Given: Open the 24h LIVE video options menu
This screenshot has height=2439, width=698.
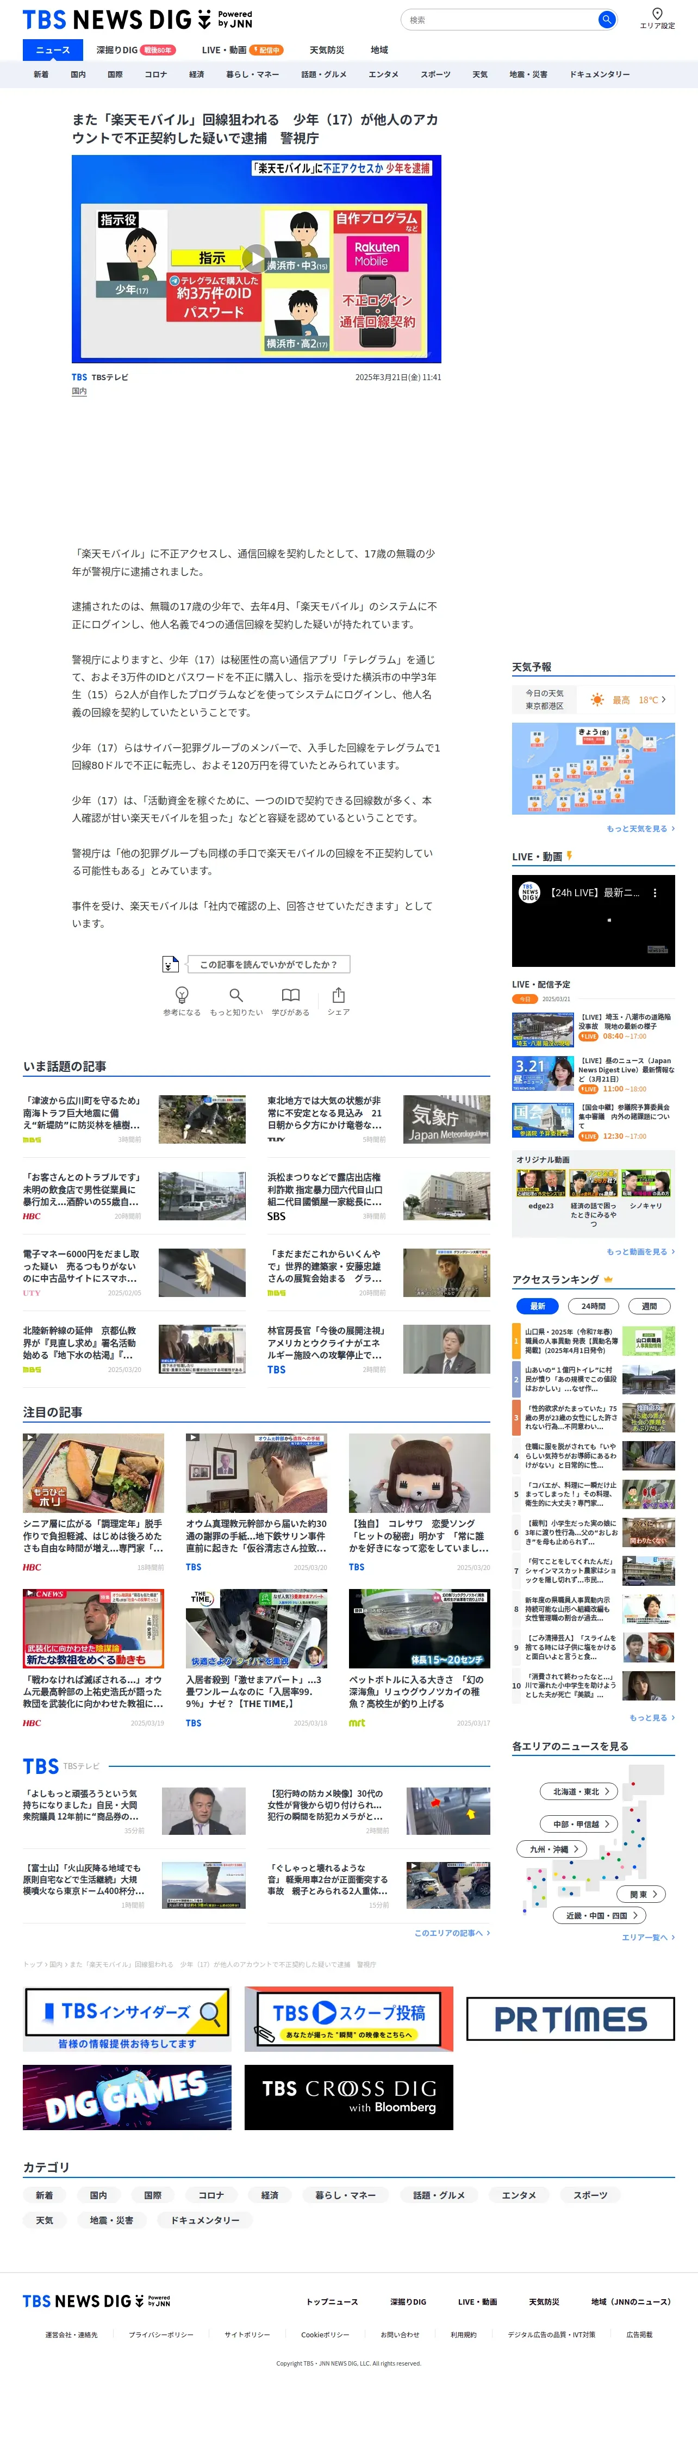Looking at the screenshot, I should click(655, 893).
